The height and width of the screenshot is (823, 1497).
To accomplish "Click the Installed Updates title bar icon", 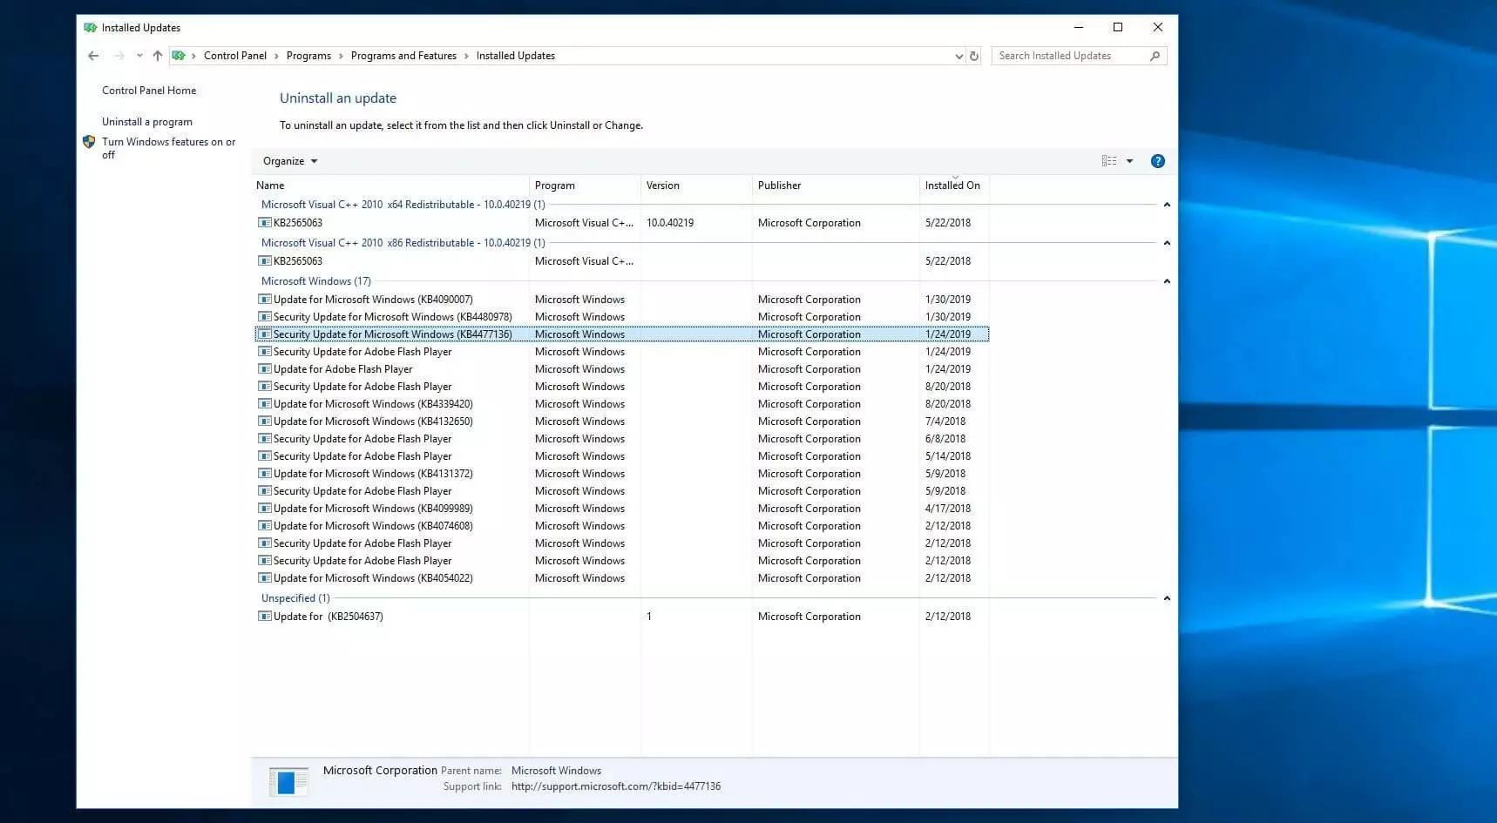I will coord(90,28).
